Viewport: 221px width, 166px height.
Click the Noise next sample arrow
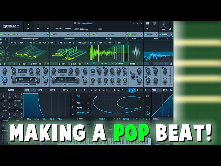click(142, 39)
